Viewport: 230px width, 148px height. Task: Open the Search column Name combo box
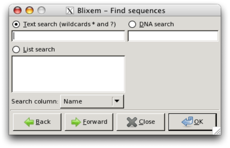(86, 101)
